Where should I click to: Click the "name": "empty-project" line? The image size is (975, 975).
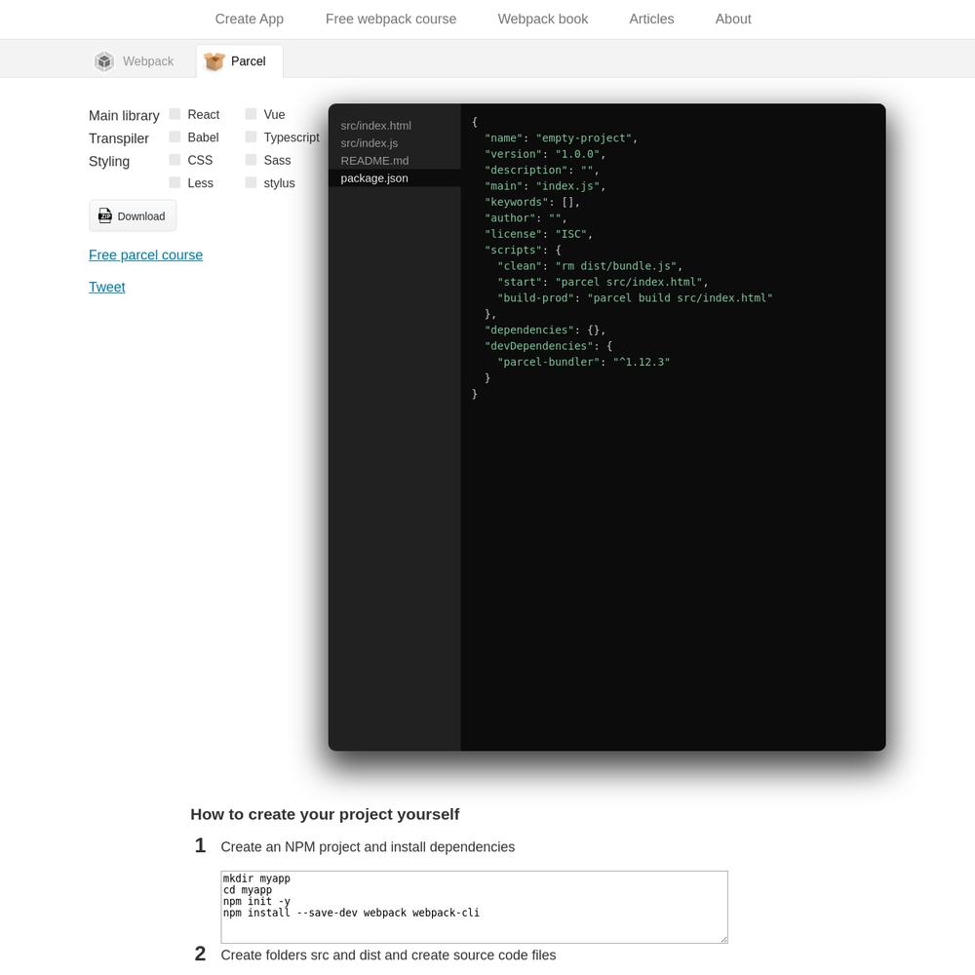tap(561, 138)
